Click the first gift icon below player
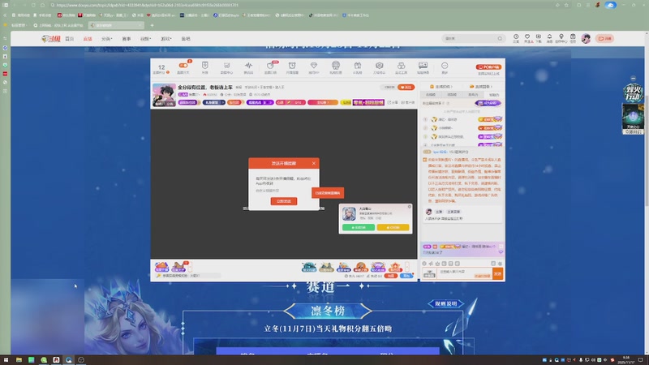 click(x=161, y=267)
